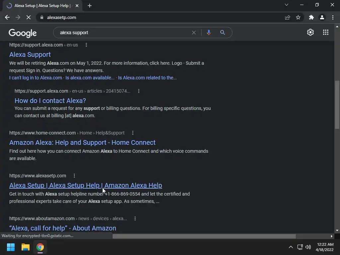Viewport: 340px width, 255px height.
Task: Submit search with magnifying glass icon
Action: click(222, 33)
